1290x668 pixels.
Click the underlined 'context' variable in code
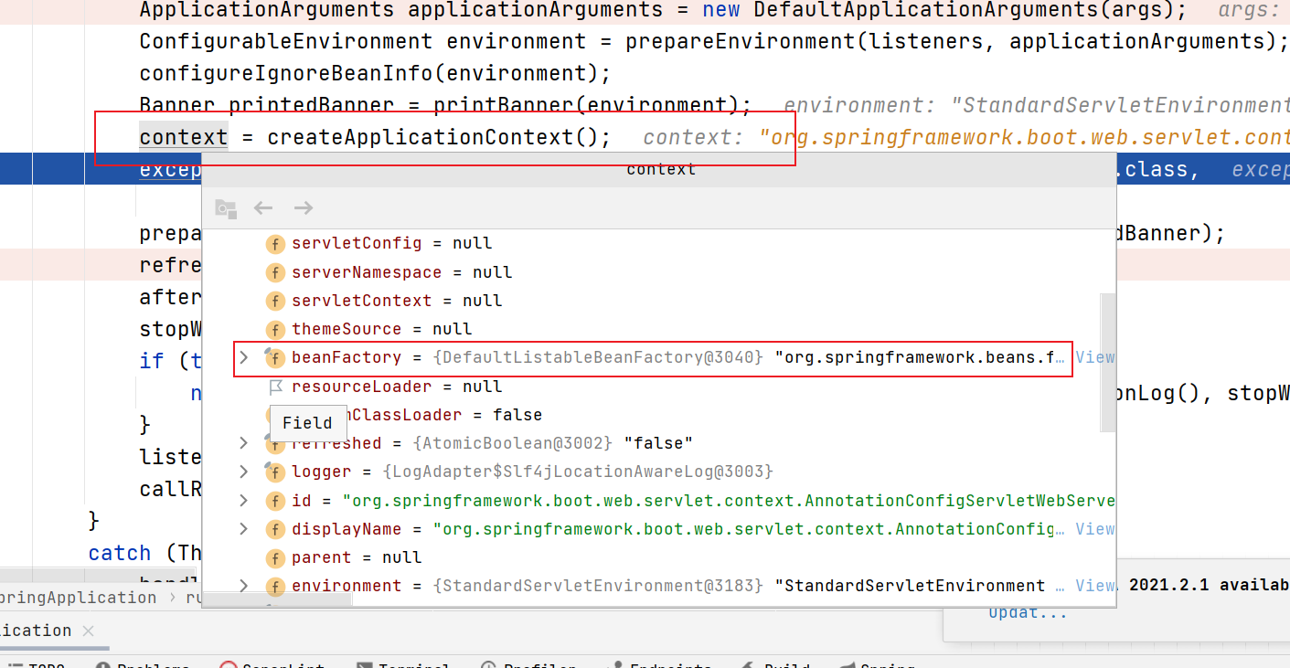click(184, 137)
